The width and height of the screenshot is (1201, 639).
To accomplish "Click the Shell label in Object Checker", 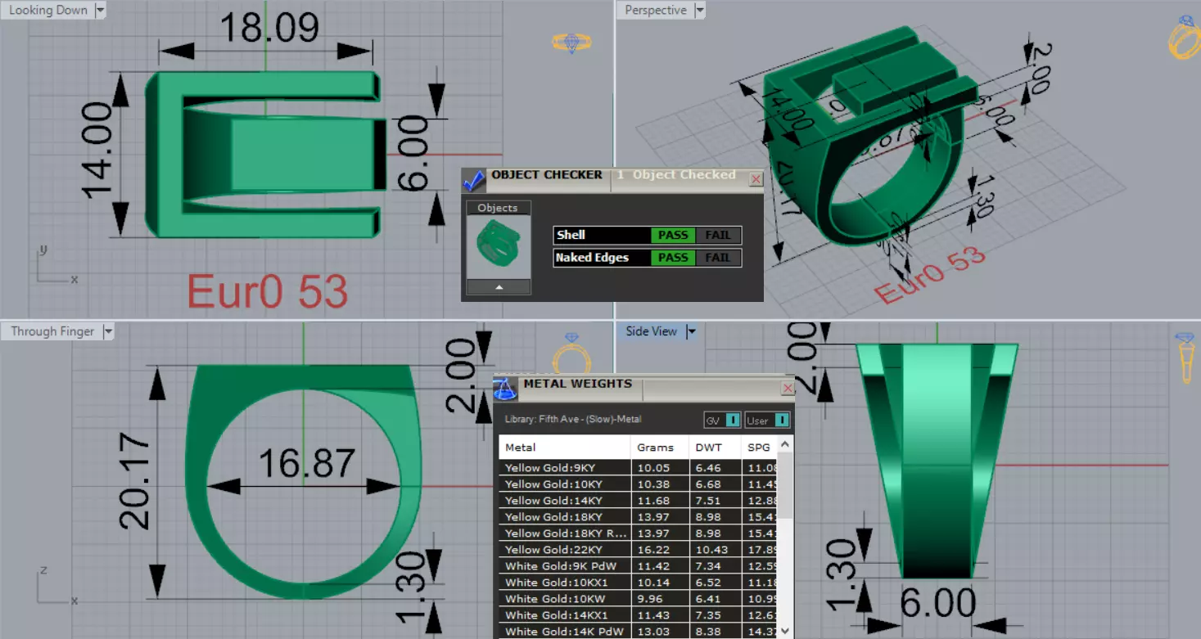I will coord(571,235).
